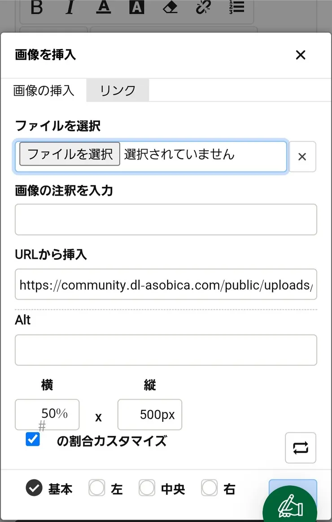
Task: Click the 横 width field showing 50%
Action: (47, 414)
